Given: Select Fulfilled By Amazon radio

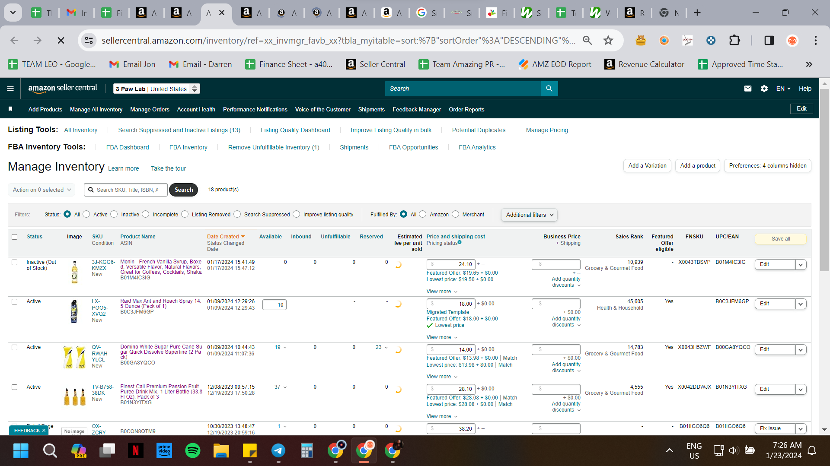Looking at the screenshot, I should click(423, 214).
